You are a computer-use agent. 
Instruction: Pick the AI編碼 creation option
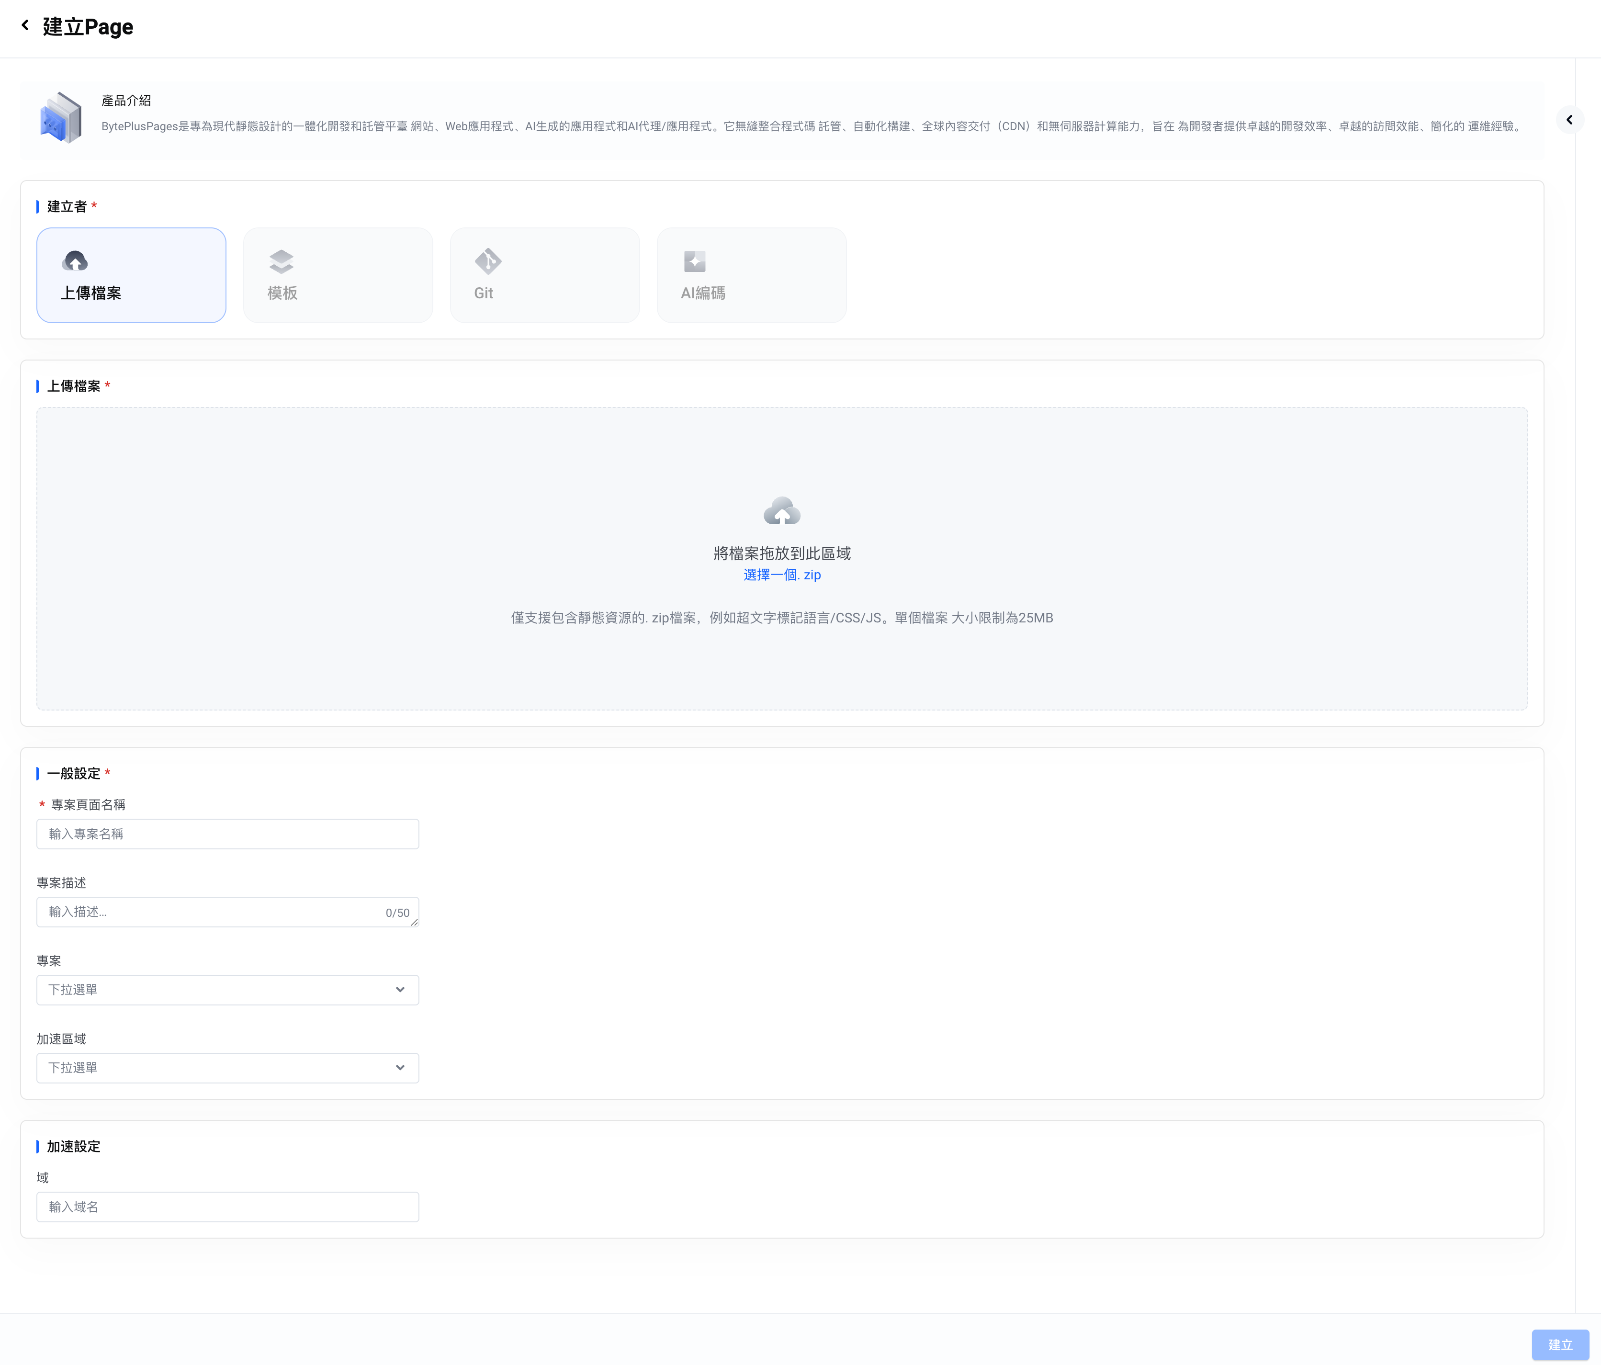click(750, 276)
